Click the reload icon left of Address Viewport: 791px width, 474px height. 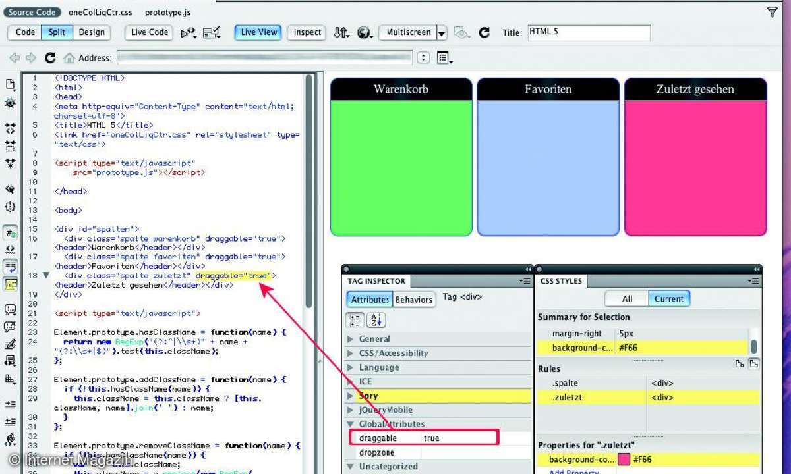click(x=50, y=58)
